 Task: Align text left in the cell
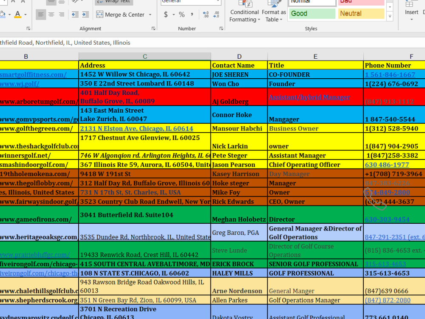pos(41,14)
